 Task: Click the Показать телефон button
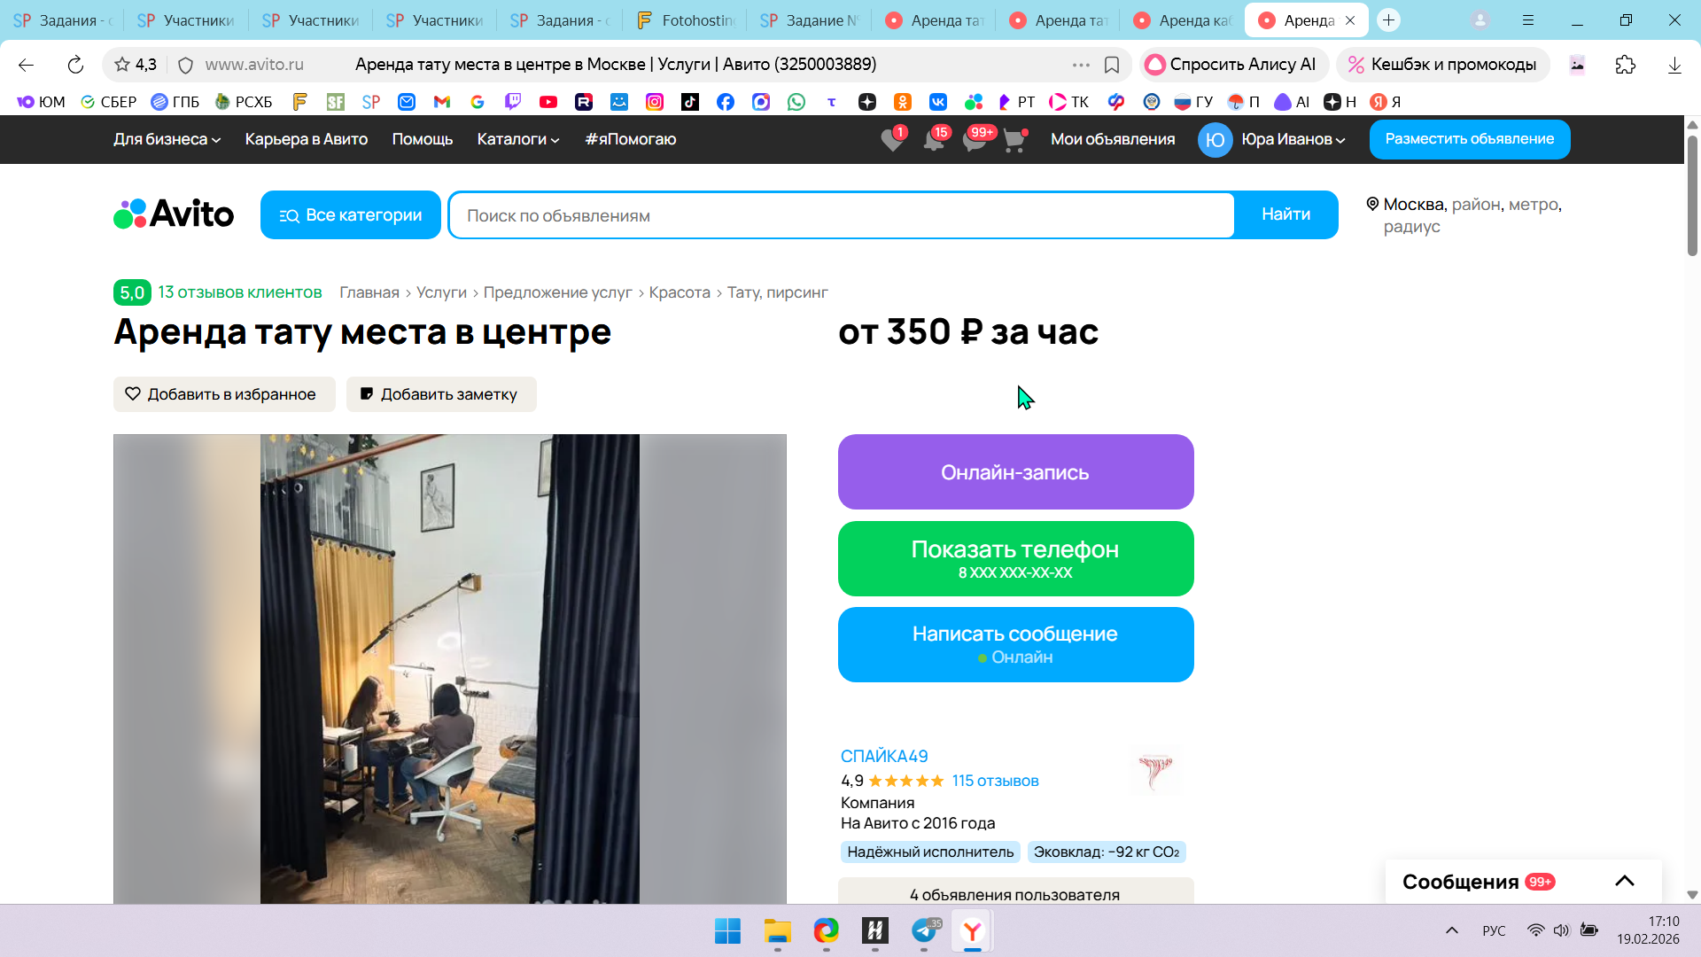pos(1015,558)
